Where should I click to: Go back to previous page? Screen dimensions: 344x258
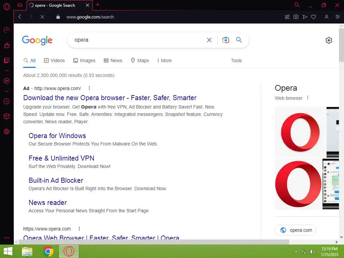click(x=20, y=17)
